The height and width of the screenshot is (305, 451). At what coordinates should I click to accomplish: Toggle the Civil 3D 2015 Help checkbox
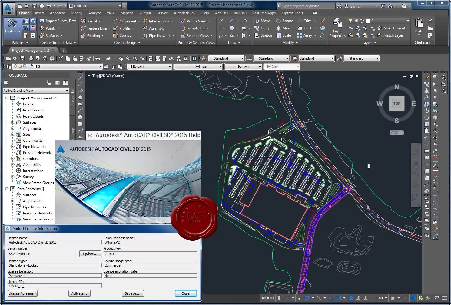pos(90,135)
